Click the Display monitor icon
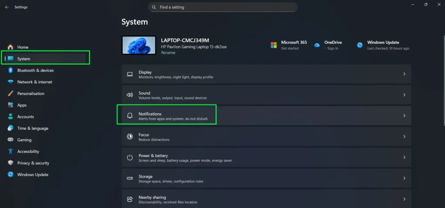 pyautogui.click(x=130, y=74)
